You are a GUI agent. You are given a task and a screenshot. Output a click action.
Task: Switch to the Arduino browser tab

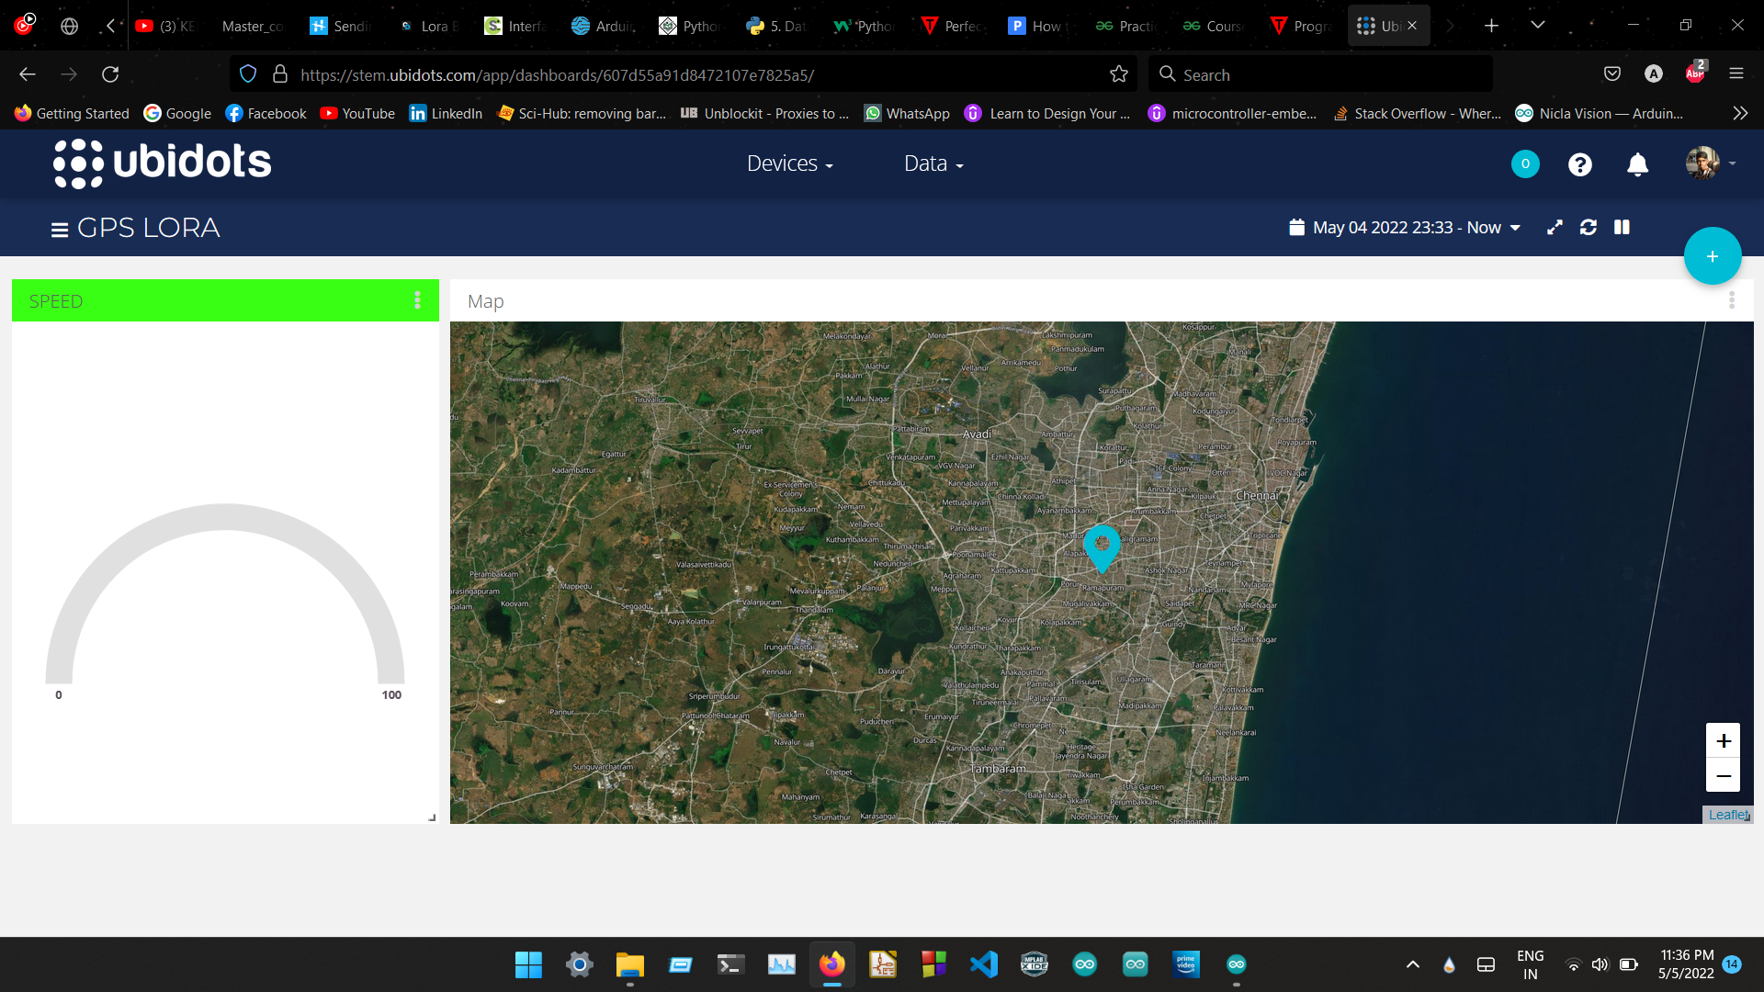(602, 25)
